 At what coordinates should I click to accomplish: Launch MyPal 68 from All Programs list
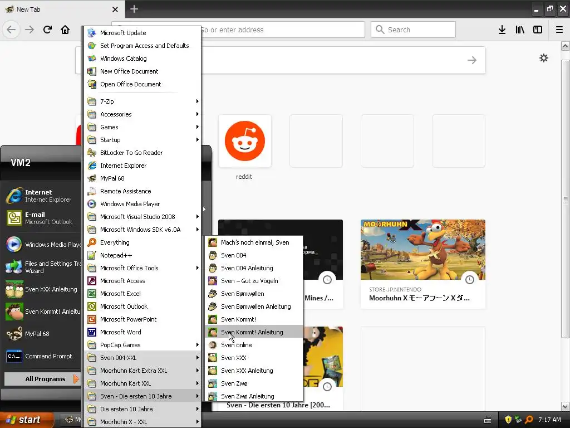click(142, 178)
